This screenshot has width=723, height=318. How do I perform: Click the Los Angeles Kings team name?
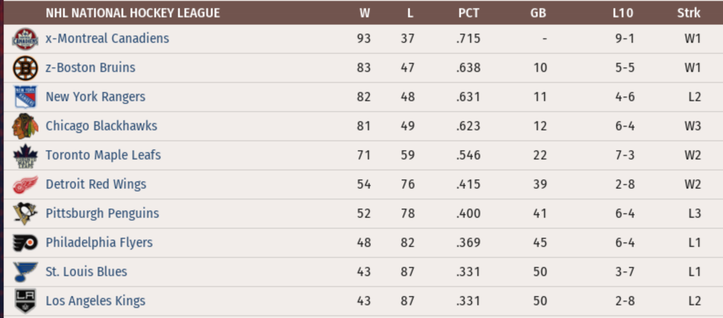click(x=95, y=301)
